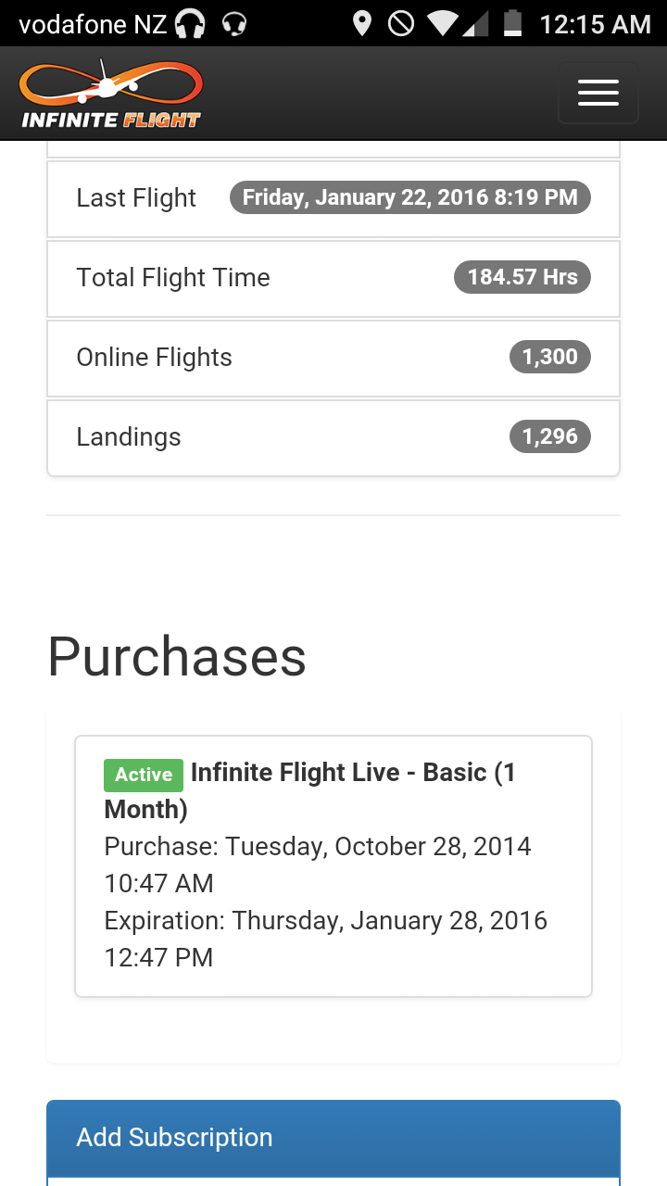Tap the green Active status label
The width and height of the screenshot is (667, 1186).
click(x=144, y=775)
